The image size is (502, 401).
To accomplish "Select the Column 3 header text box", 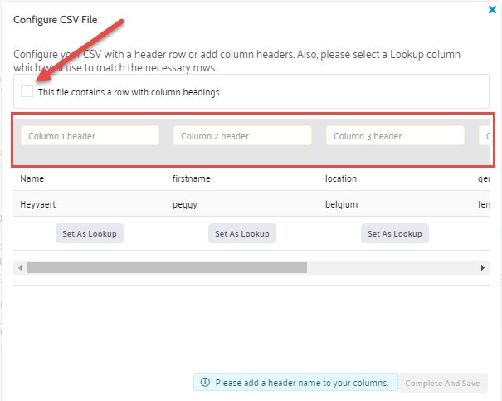I will pyautogui.click(x=395, y=136).
